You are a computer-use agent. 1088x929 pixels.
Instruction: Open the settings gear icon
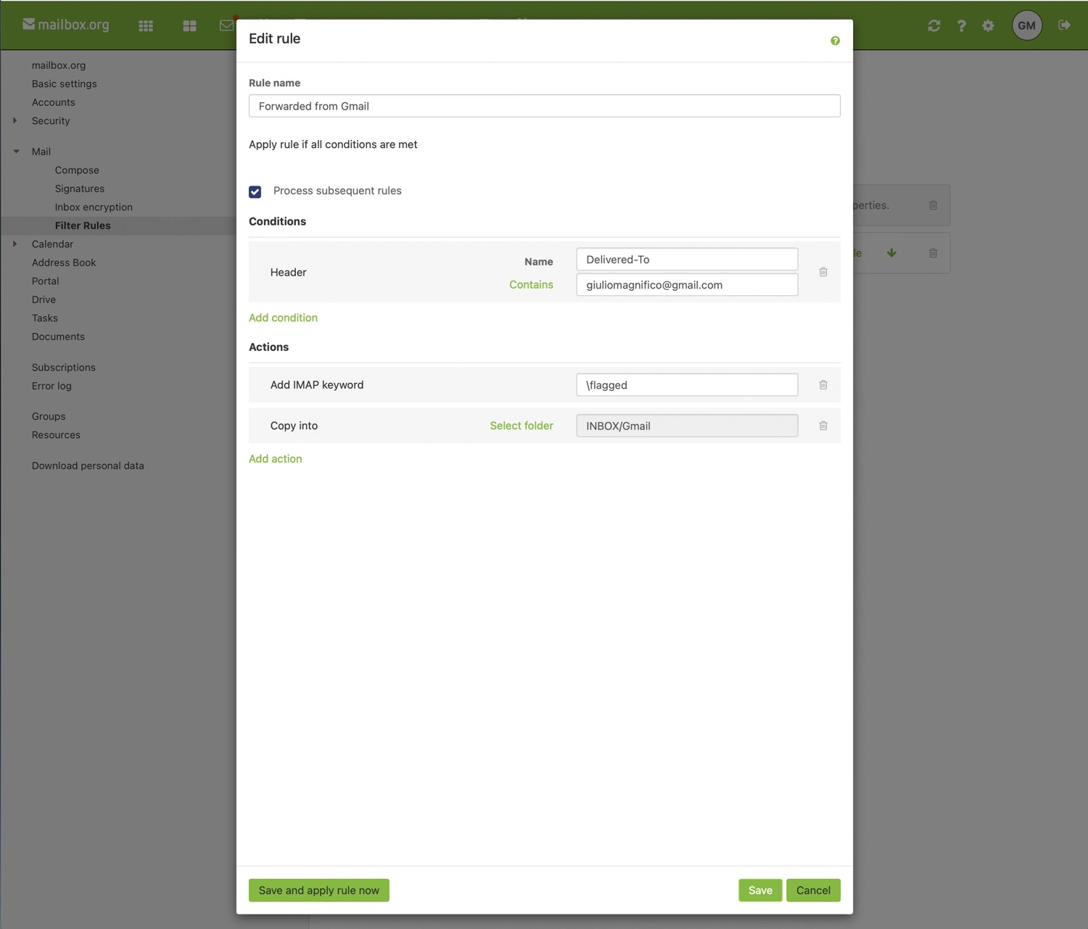988,25
